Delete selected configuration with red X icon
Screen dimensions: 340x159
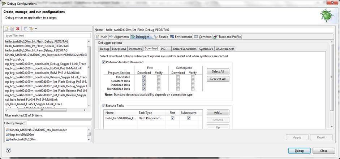tap(18, 28)
